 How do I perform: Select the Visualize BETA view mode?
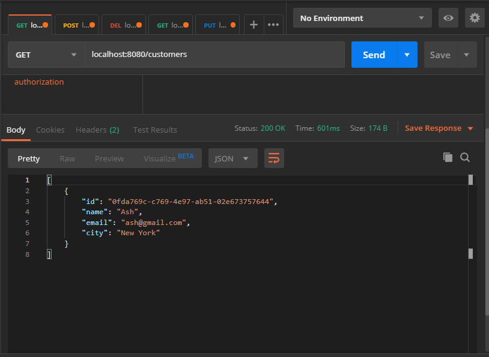pos(169,158)
